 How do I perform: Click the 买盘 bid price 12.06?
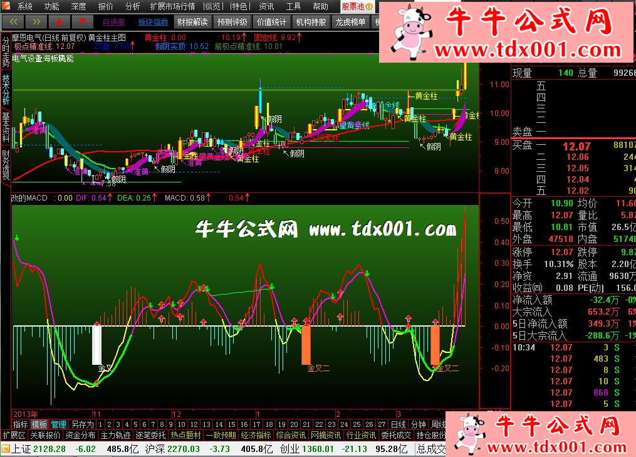(x=578, y=157)
